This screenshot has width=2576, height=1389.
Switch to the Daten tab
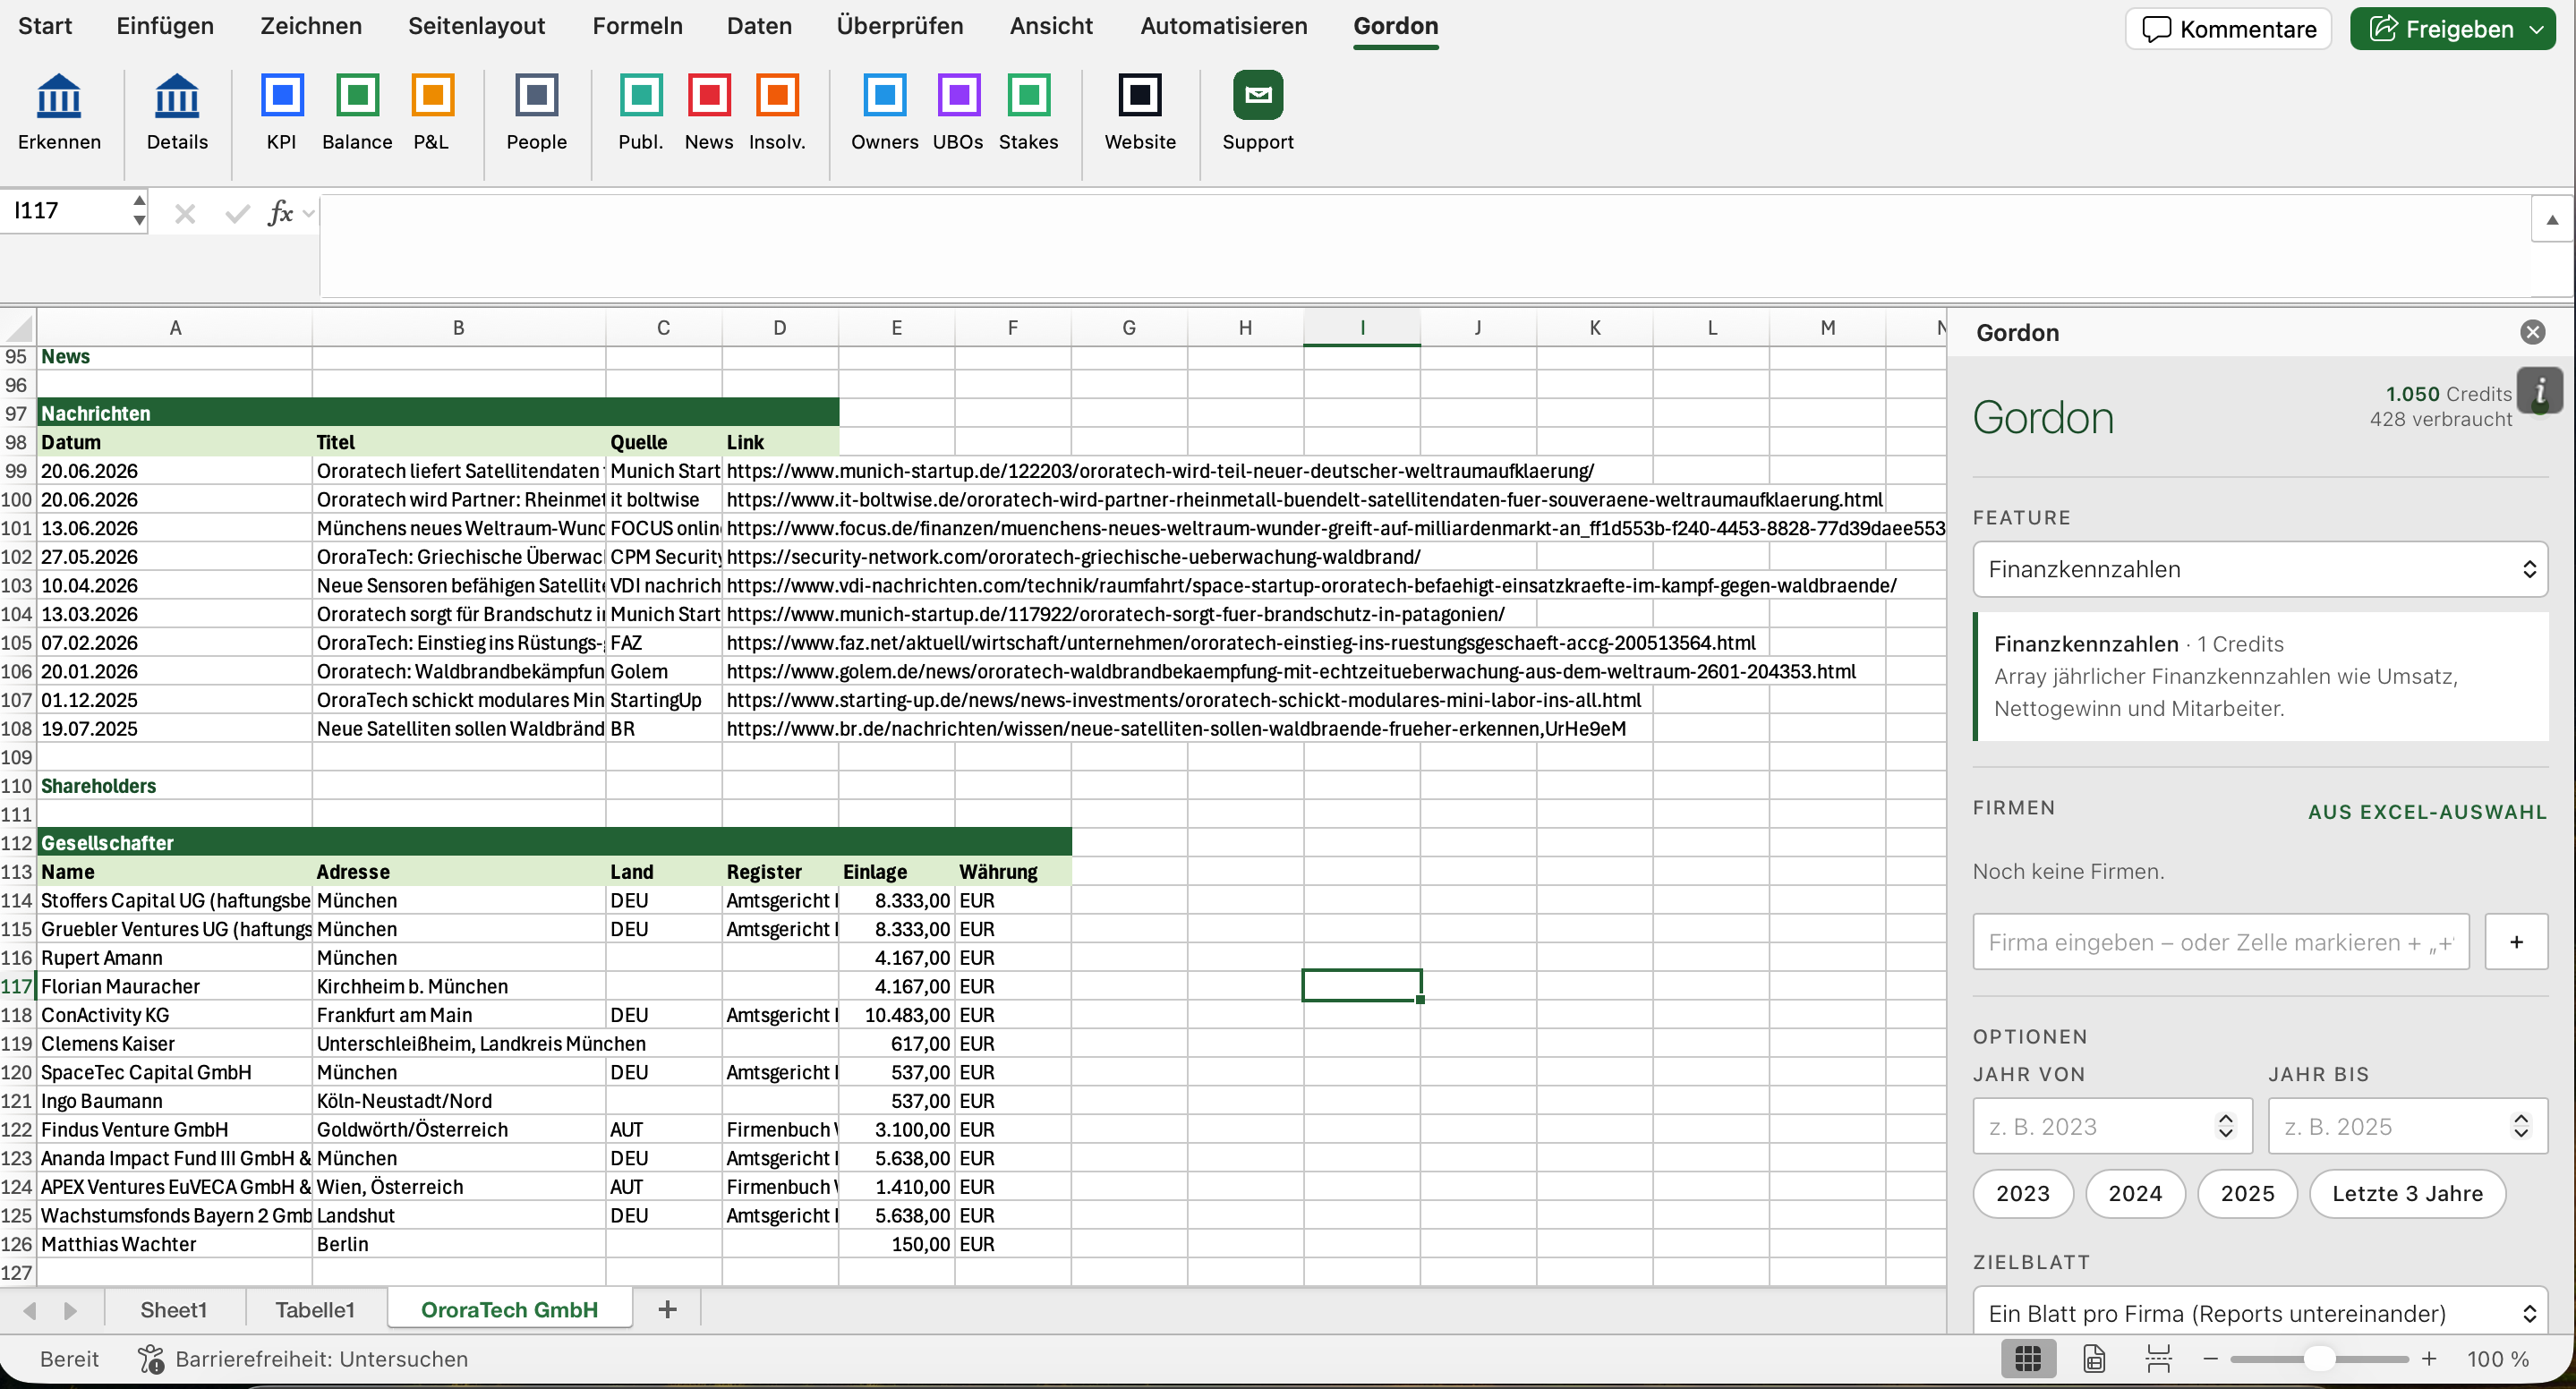759,26
